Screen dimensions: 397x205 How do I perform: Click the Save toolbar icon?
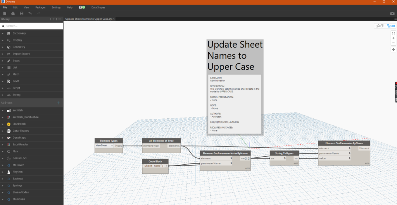click(x=22, y=14)
